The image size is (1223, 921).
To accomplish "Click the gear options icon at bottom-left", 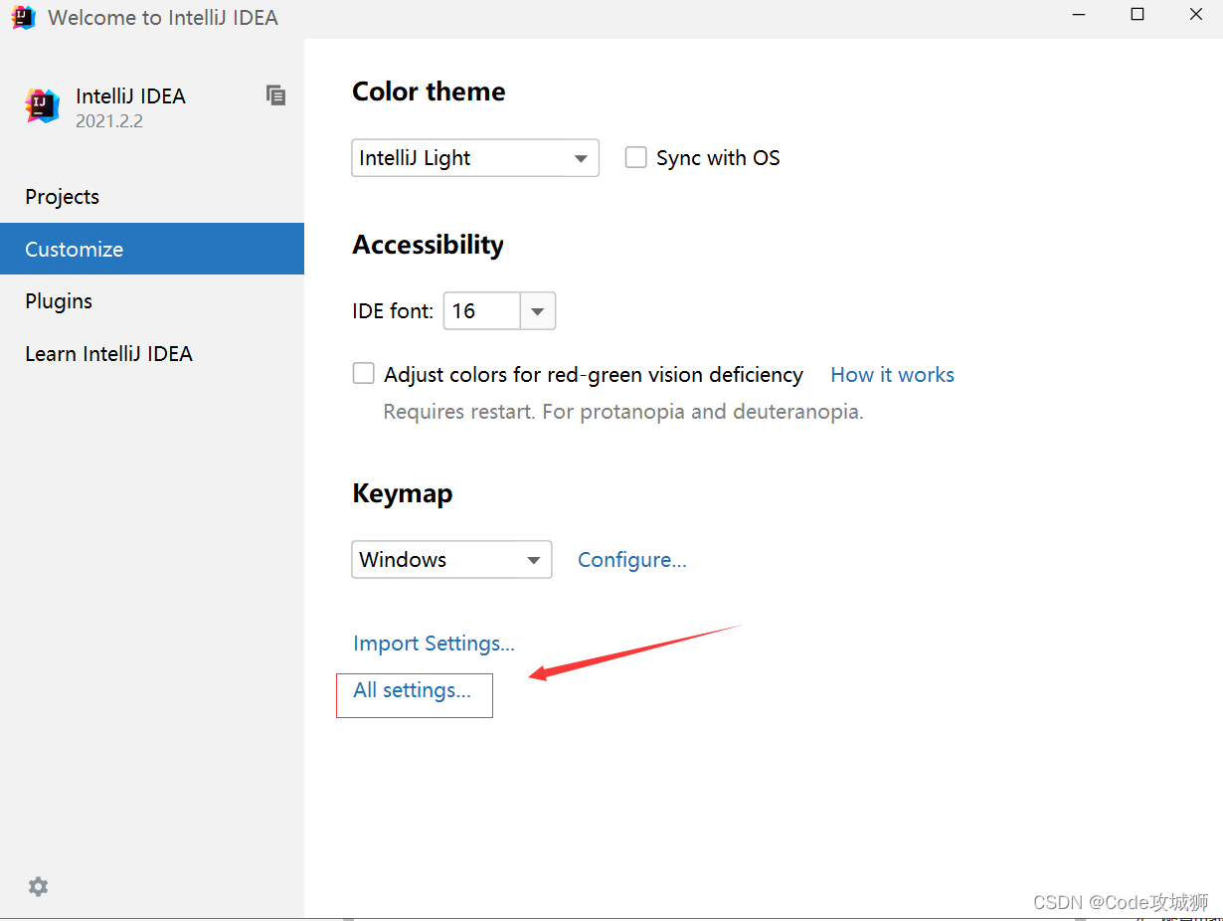I will [x=38, y=886].
